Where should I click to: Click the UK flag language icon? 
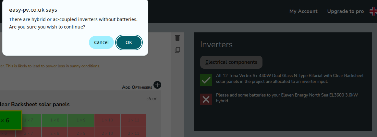tap(373, 11)
